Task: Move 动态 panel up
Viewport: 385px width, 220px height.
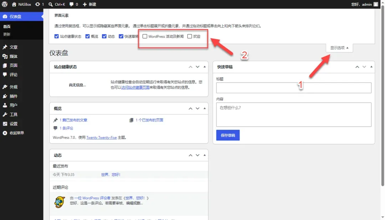Action: pos(190,155)
